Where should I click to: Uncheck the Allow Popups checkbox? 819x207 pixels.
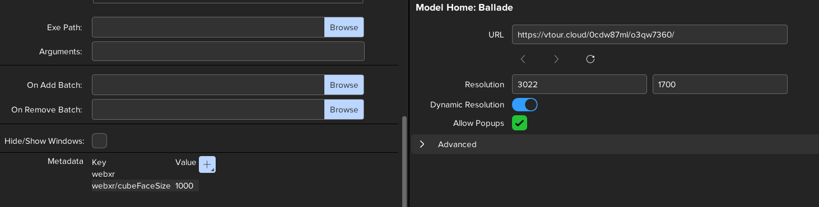click(x=519, y=123)
